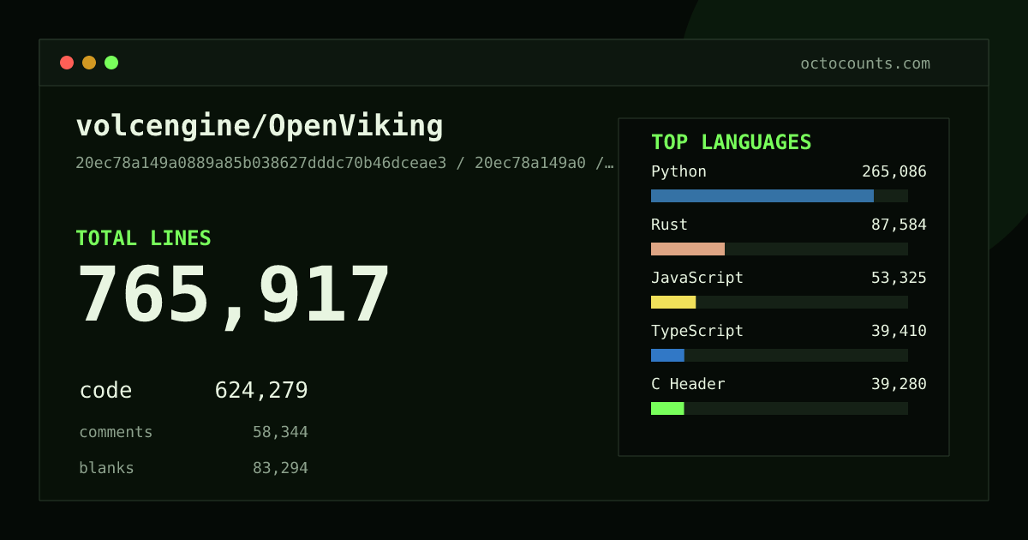Click the JavaScript language label
Image resolution: width=1028 pixels, height=540 pixels.
click(x=697, y=278)
